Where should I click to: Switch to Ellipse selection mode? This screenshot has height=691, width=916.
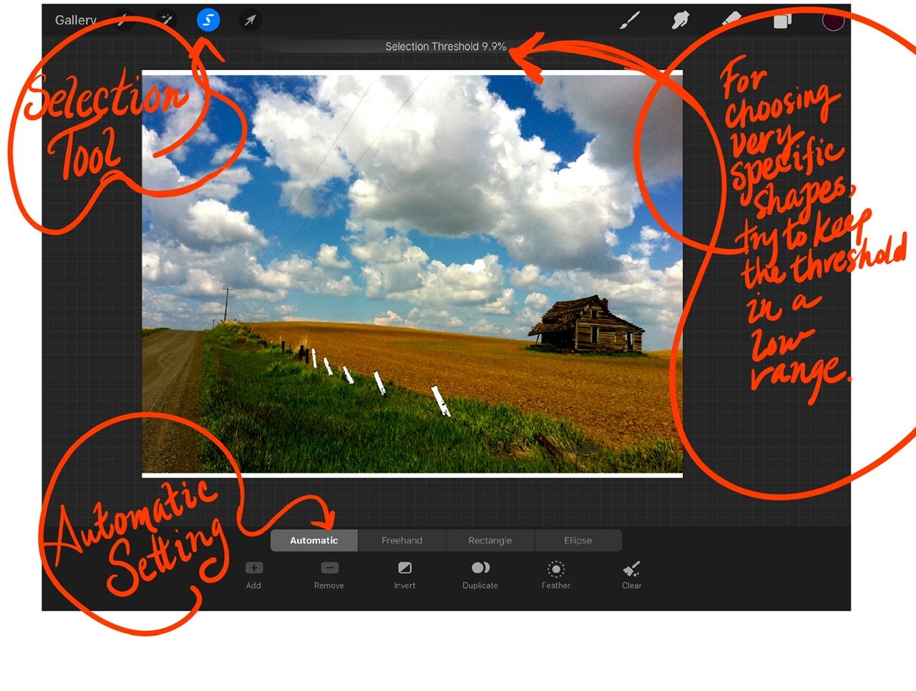[578, 541]
